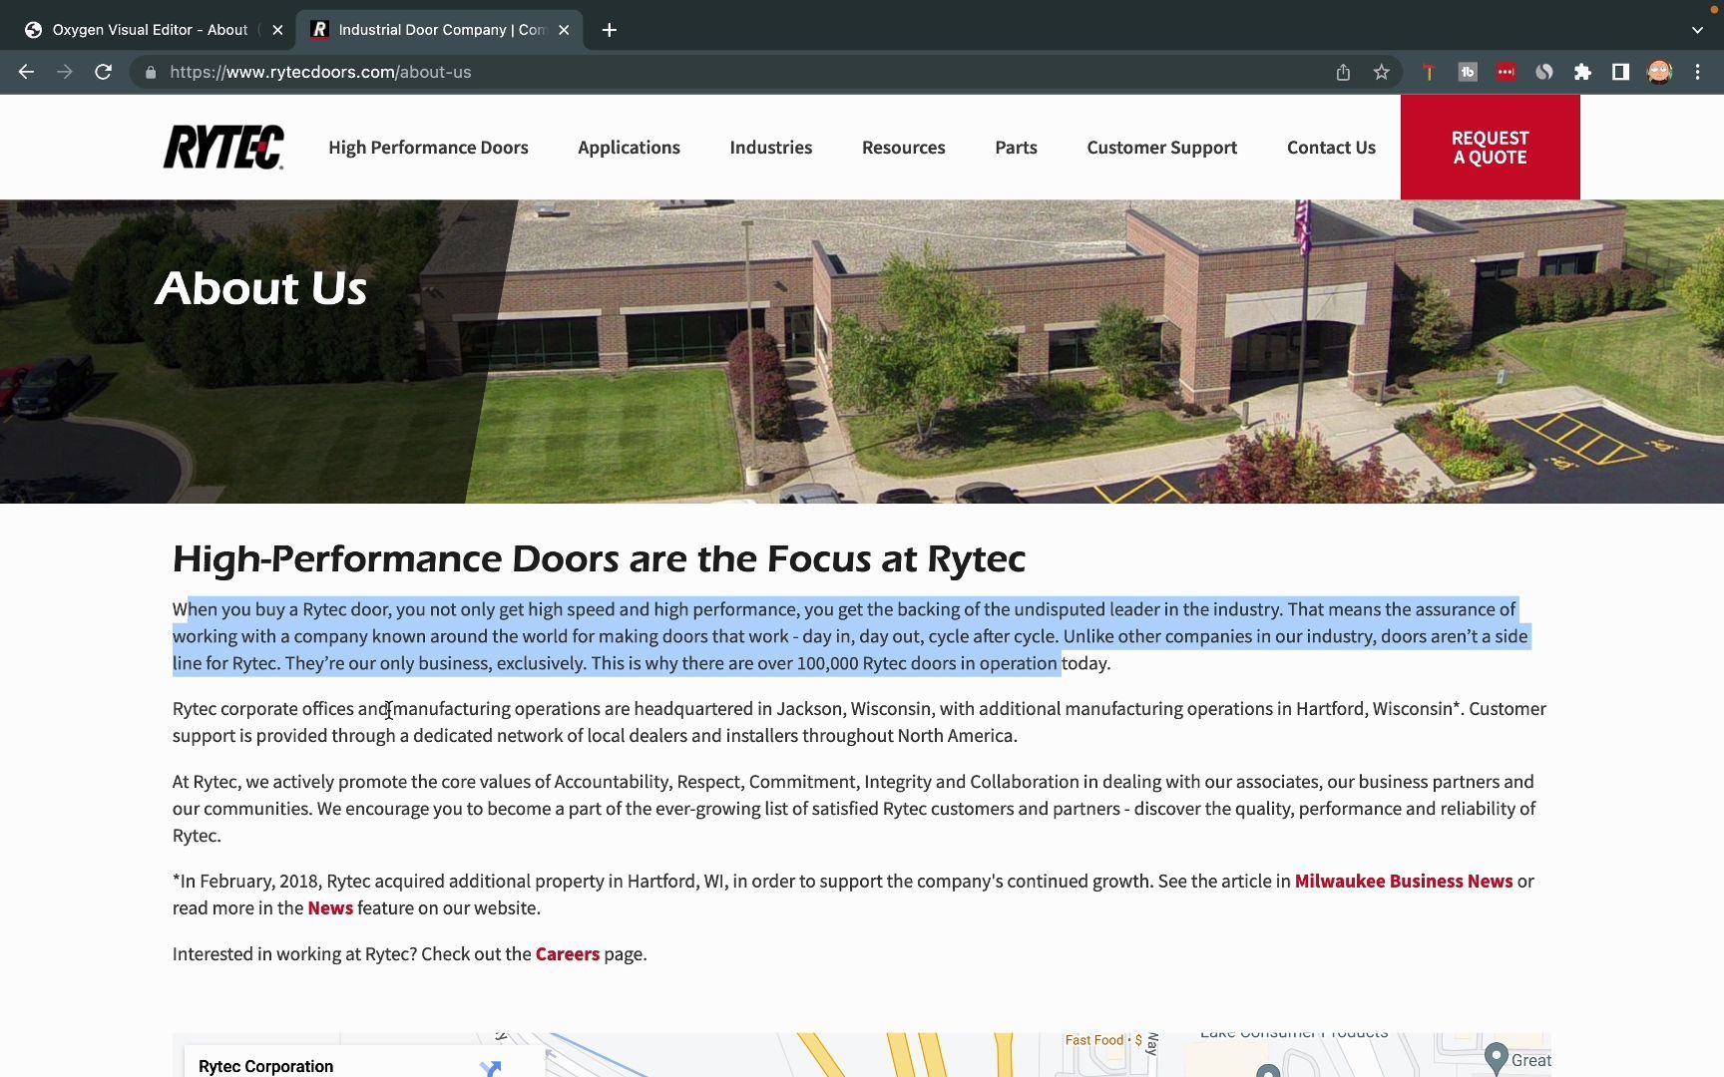
Task: Toggle the browser side panel
Action: (1621, 72)
